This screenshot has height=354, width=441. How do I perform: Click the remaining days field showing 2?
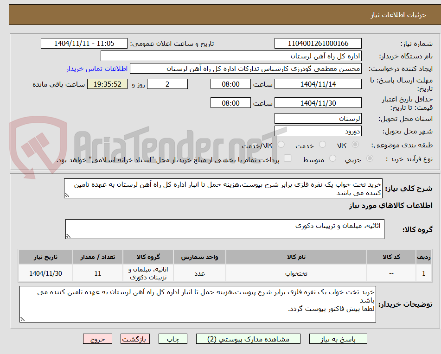coord(167,84)
